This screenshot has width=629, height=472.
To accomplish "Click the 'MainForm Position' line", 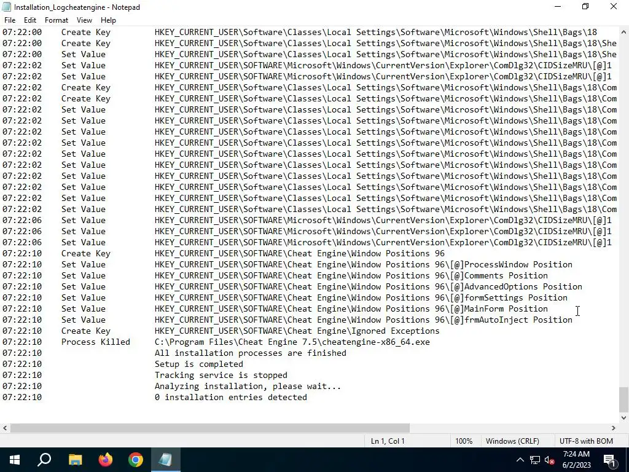I will [351, 309].
